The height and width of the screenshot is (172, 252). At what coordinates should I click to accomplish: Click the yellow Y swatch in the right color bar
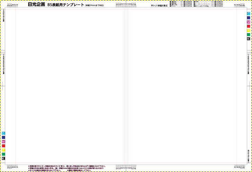[249, 30]
